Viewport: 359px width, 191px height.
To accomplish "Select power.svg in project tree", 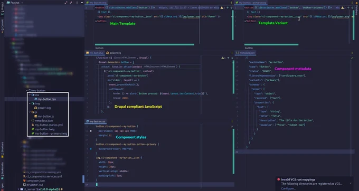I will [43, 108].
